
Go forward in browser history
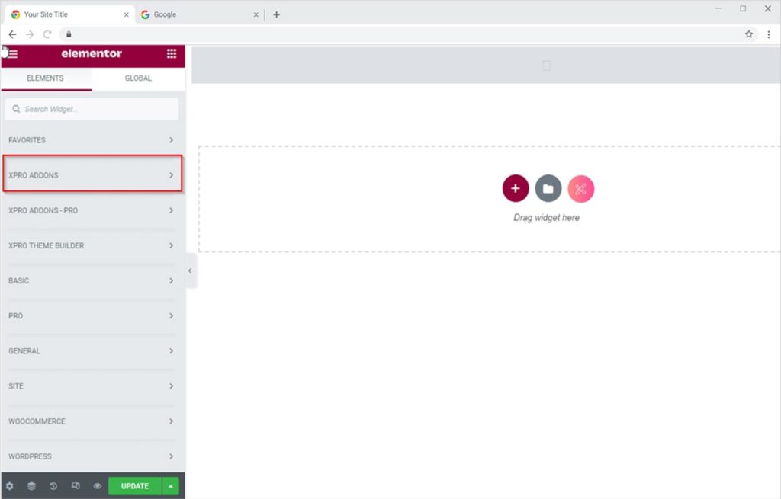coord(30,34)
